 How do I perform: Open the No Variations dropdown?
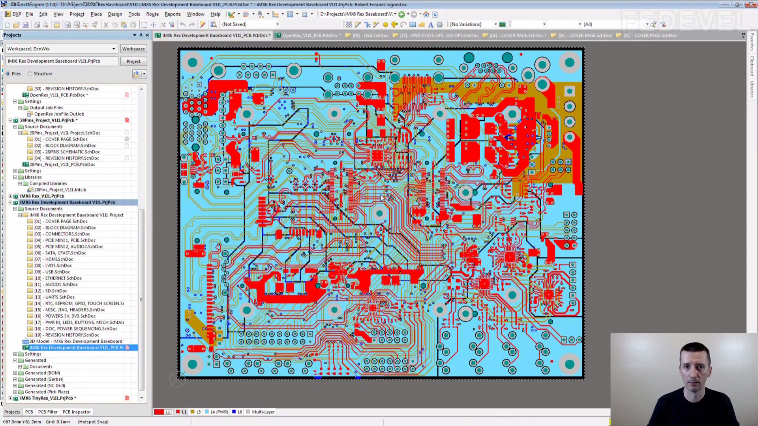pos(495,24)
